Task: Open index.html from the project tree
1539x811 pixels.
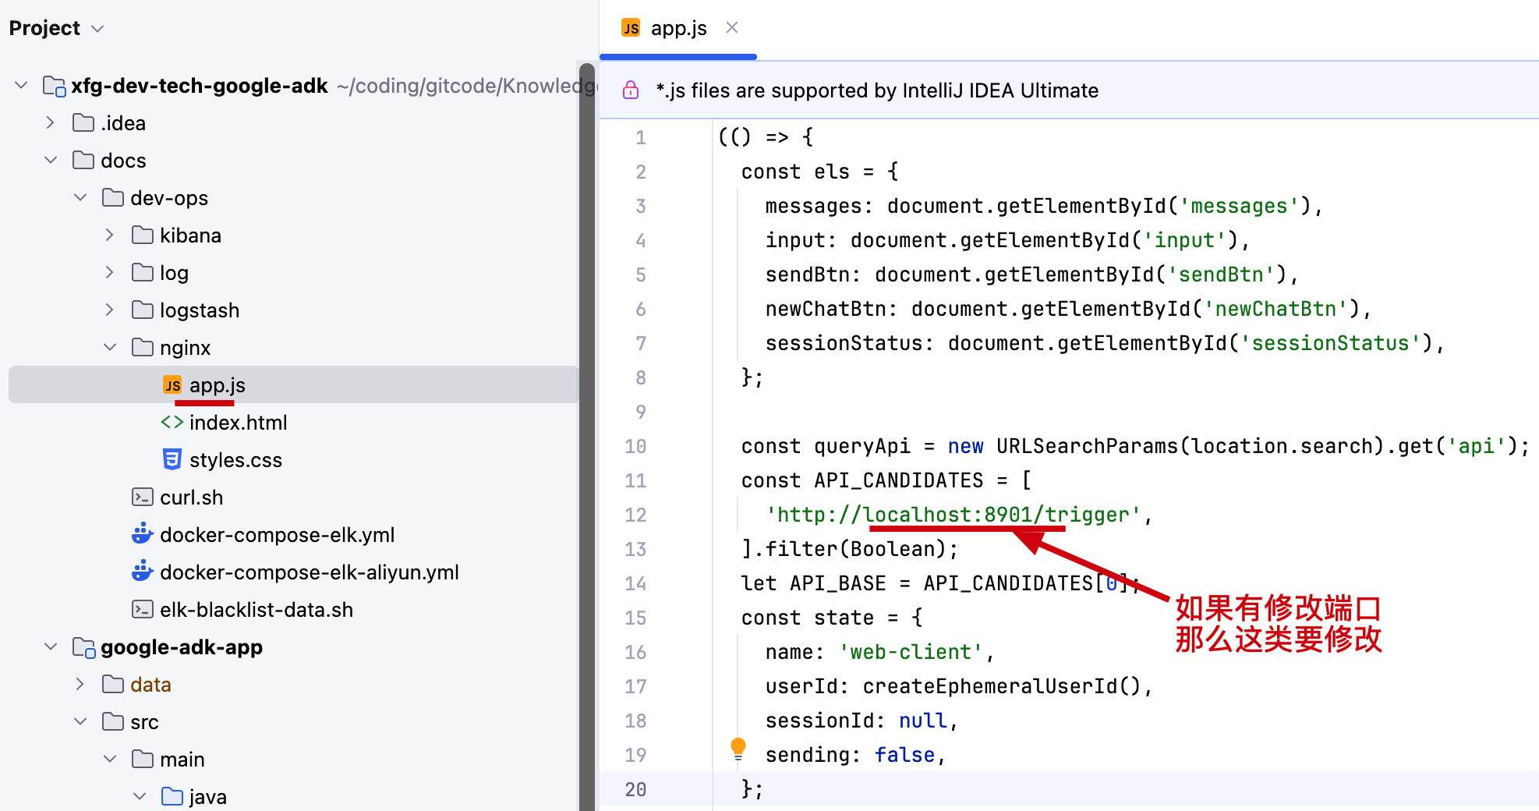Action: [x=238, y=423]
